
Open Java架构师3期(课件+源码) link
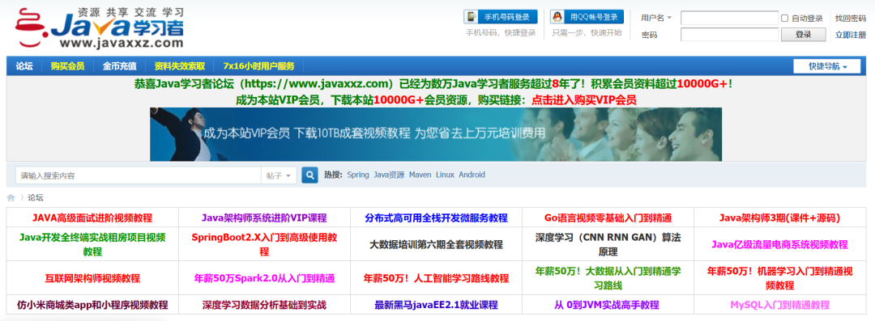coord(779,218)
